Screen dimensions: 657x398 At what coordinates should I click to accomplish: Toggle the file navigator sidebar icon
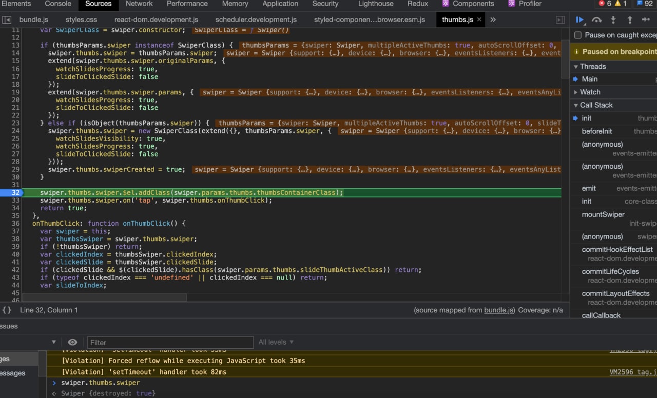click(x=7, y=20)
